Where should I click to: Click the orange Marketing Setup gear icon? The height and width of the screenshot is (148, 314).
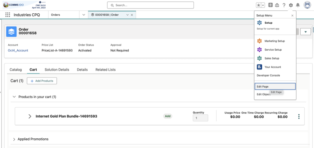(259, 41)
